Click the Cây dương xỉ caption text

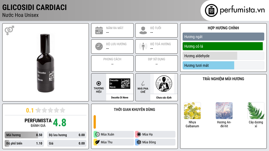coord(256,124)
